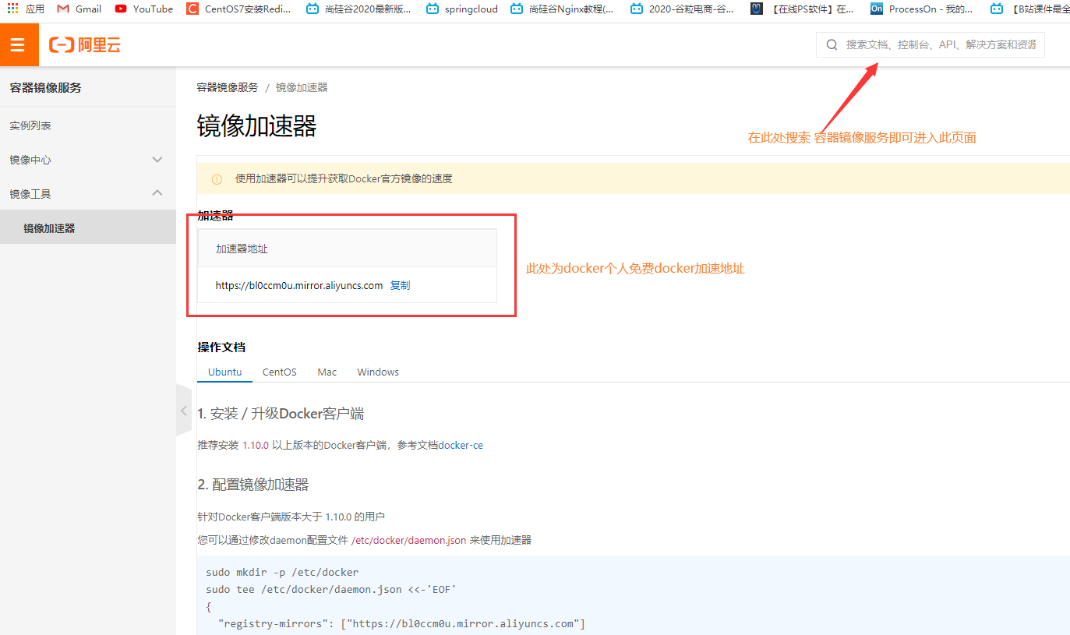The height and width of the screenshot is (635, 1070).
Task: Open the 尚硅谷Nginx教程 bookmark
Action: click(x=562, y=9)
